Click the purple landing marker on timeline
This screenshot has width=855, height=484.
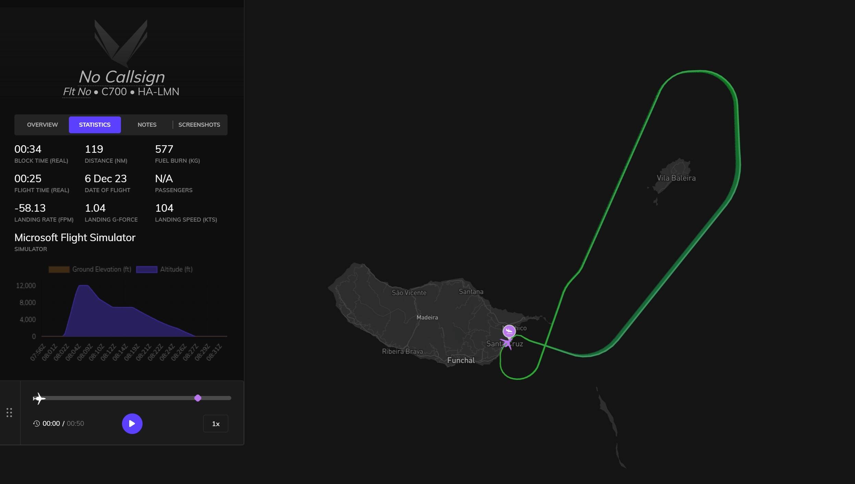198,398
